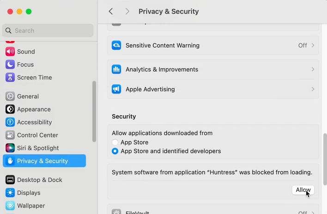This screenshot has height=214, width=327.
Task: Expand Sensitive Content Warning chevron
Action: [x=313, y=46]
